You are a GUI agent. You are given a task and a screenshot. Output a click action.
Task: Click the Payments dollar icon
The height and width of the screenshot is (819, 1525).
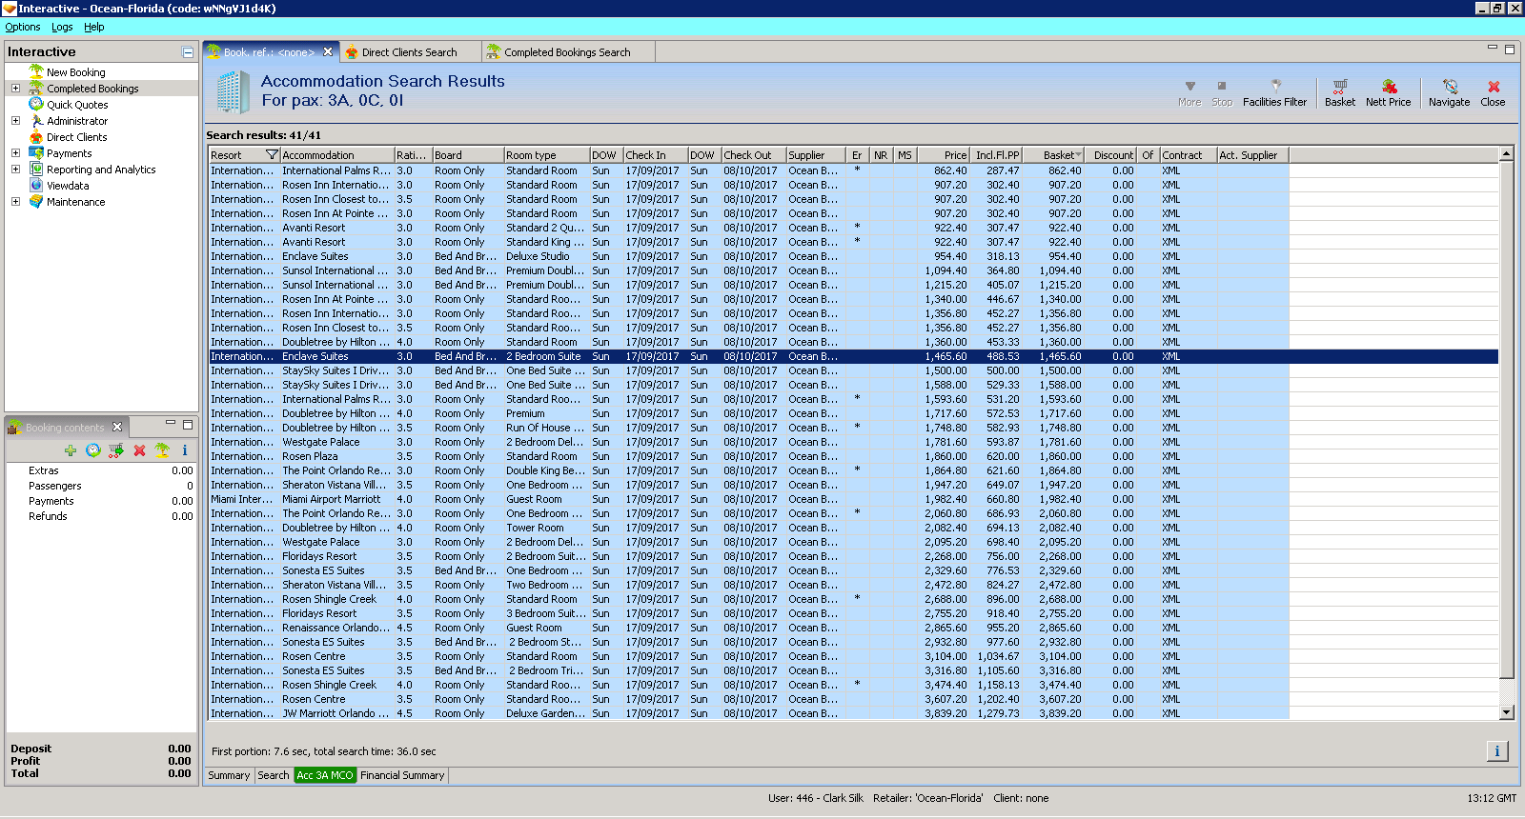(36, 152)
